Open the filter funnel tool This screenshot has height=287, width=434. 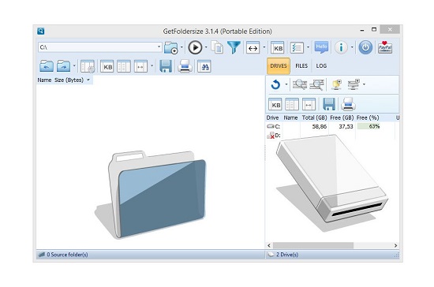[x=234, y=47]
